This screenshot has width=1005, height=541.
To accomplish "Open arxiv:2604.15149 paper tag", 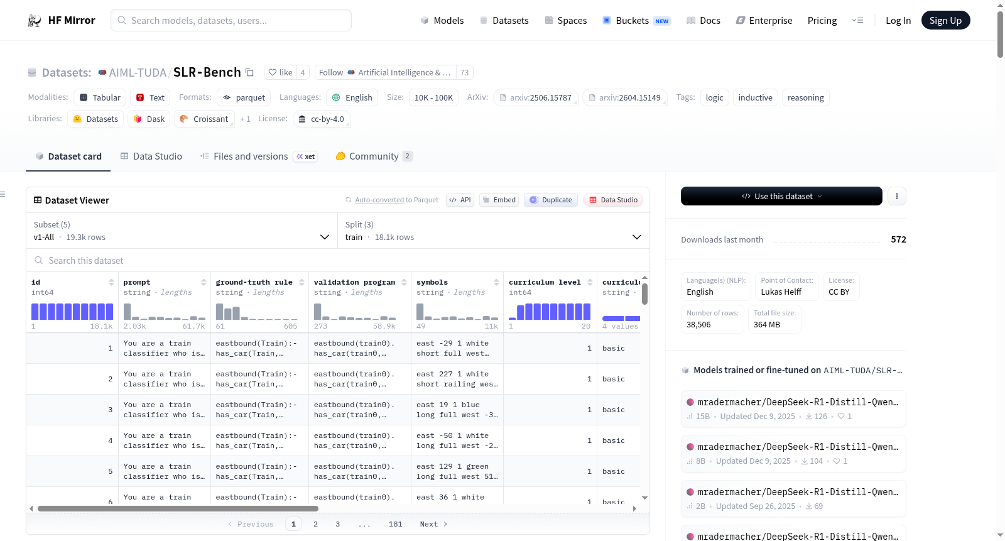I will pyautogui.click(x=624, y=97).
